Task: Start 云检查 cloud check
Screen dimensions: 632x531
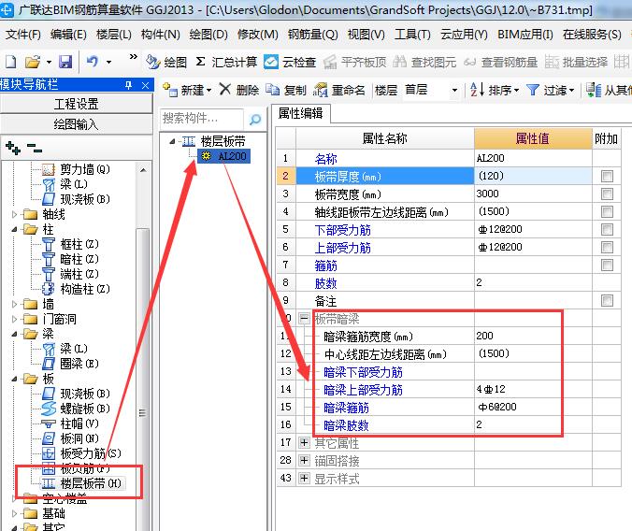Action: point(290,62)
